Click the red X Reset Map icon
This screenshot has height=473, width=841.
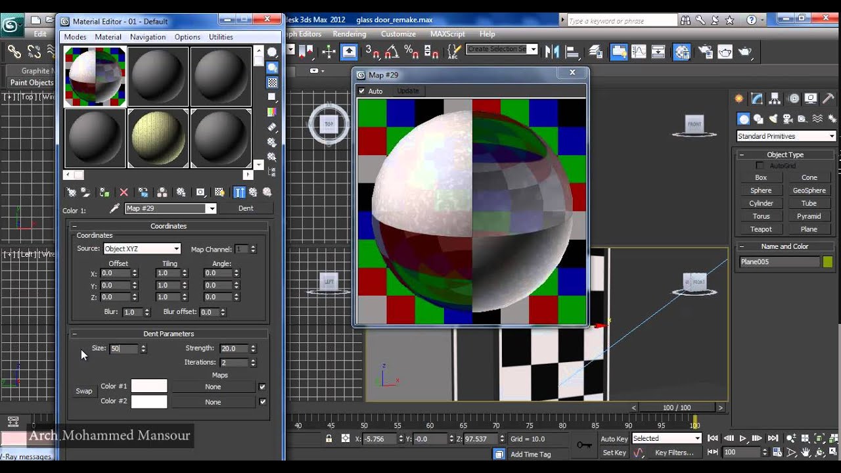pyautogui.click(x=124, y=192)
